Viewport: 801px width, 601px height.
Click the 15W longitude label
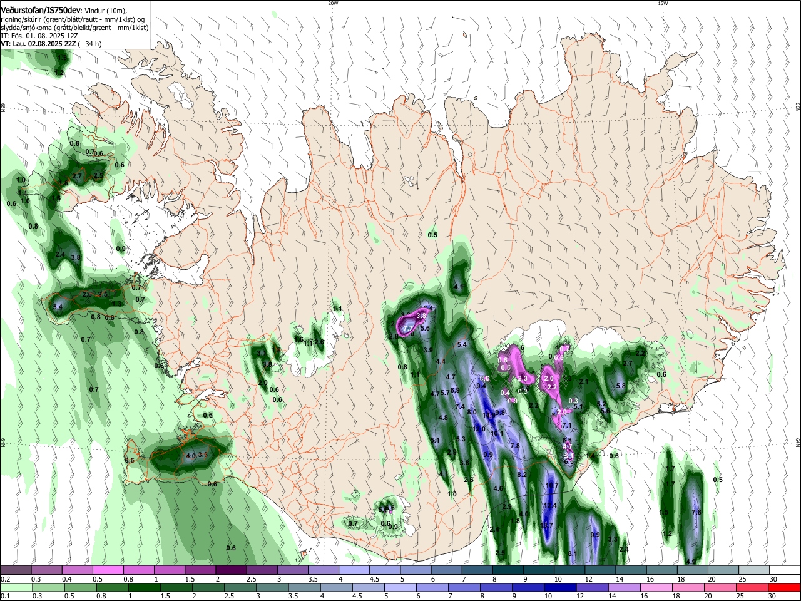click(663, 3)
